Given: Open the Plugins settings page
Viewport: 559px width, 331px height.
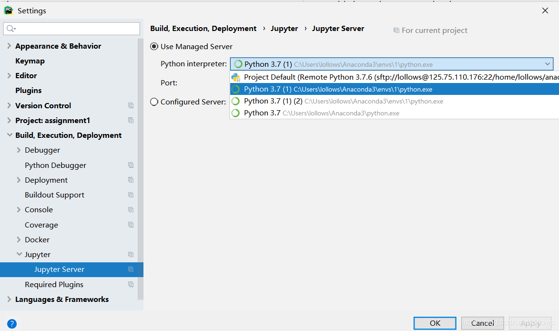Looking at the screenshot, I should pyautogui.click(x=29, y=91).
